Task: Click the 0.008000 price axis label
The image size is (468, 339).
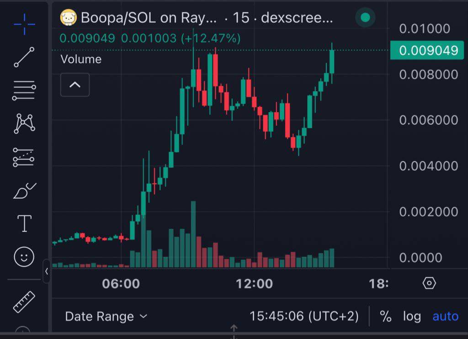Action: pos(429,74)
